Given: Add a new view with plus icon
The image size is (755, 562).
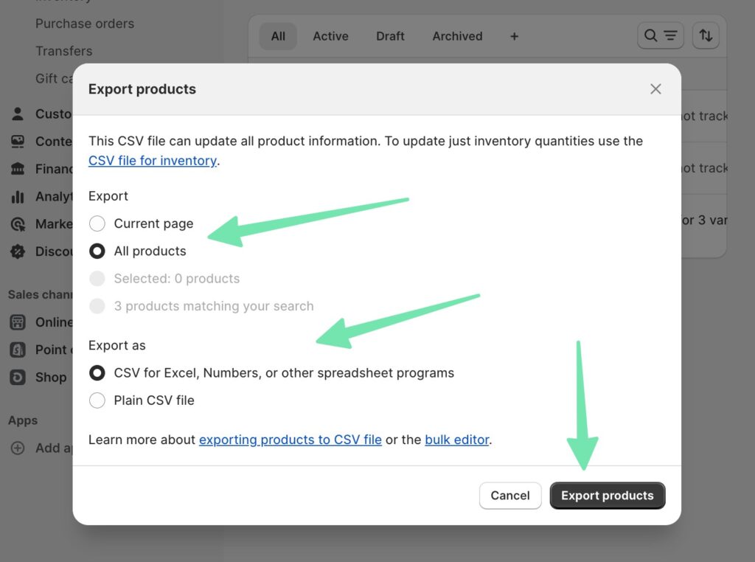Looking at the screenshot, I should [x=514, y=36].
